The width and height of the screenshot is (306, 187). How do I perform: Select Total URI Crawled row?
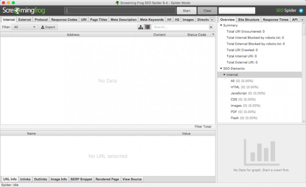242,50
